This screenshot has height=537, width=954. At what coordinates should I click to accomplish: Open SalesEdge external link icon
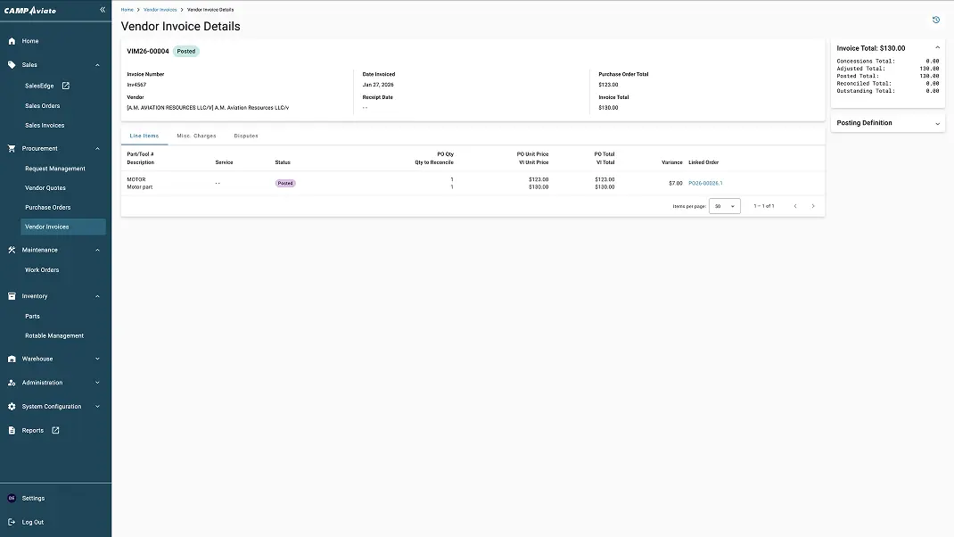tap(66, 86)
